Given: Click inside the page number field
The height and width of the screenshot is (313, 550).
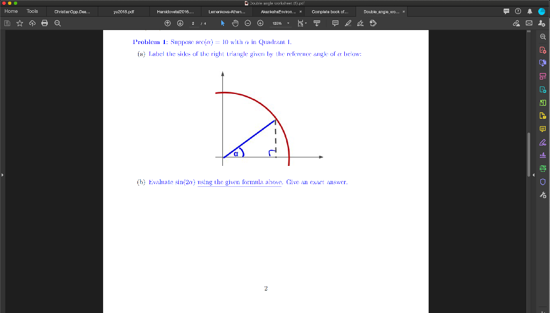Looking at the screenshot, I should click(x=193, y=23).
